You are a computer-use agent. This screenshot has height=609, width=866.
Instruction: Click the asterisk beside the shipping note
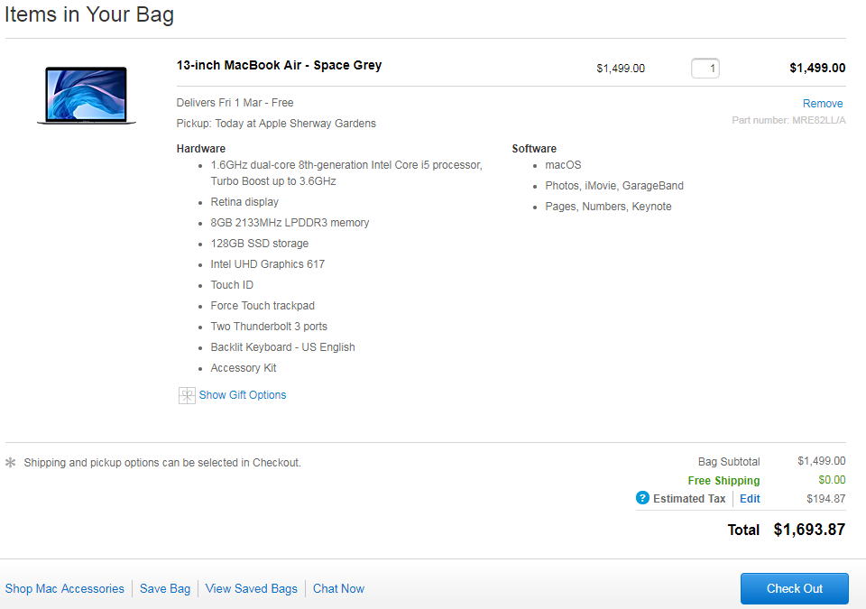point(11,463)
